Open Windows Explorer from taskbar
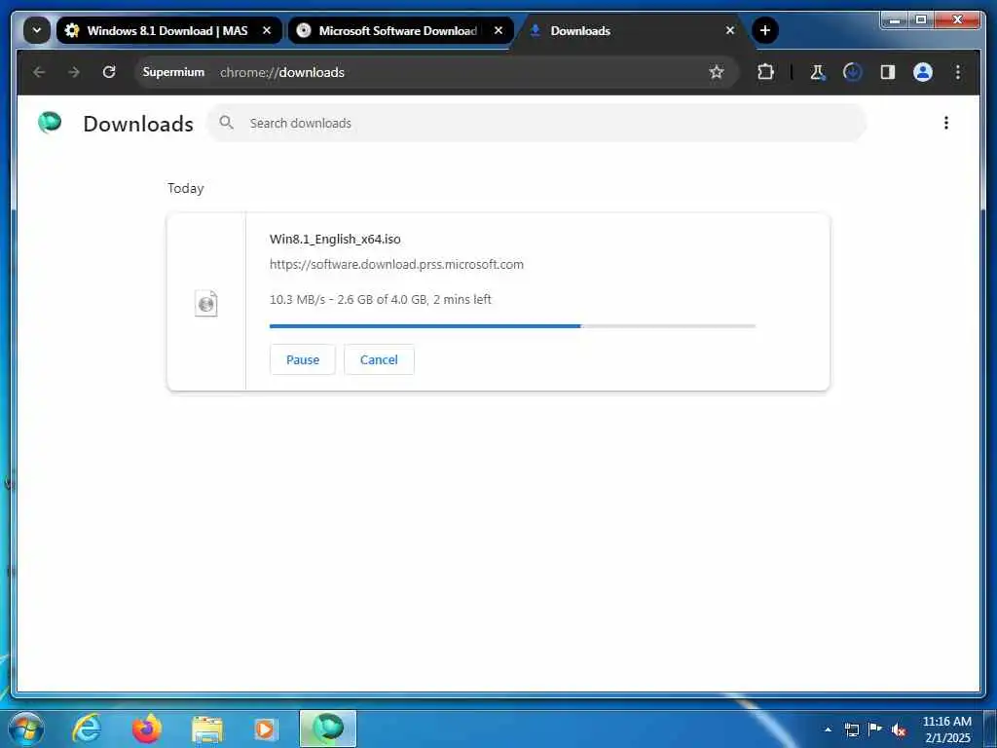Image resolution: width=997 pixels, height=748 pixels. (207, 729)
